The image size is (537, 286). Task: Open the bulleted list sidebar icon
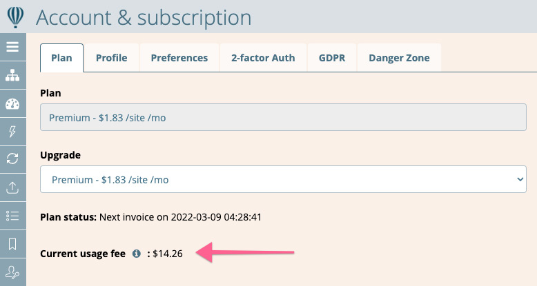(x=12, y=216)
